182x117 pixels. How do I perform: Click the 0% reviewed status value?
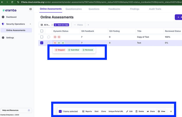(x=166, y=43)
